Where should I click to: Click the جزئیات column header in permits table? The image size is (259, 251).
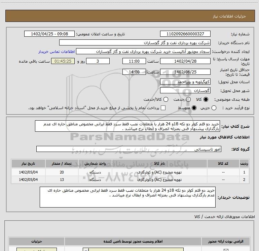pyautogui.click(x=37, y=242)
